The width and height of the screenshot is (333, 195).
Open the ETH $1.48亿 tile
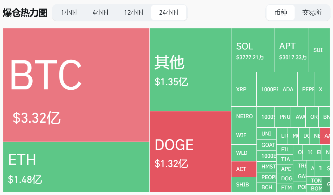(76, 167)
